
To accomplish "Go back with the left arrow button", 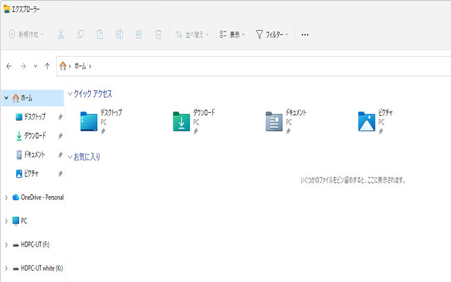I will tap(9, 66).
